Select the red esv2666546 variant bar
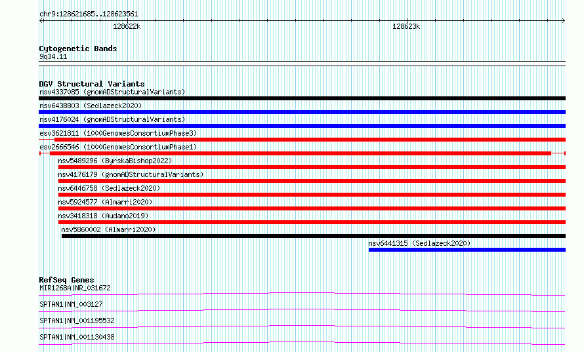The height and width of the screenshot is (352, 584). (302, 153)
